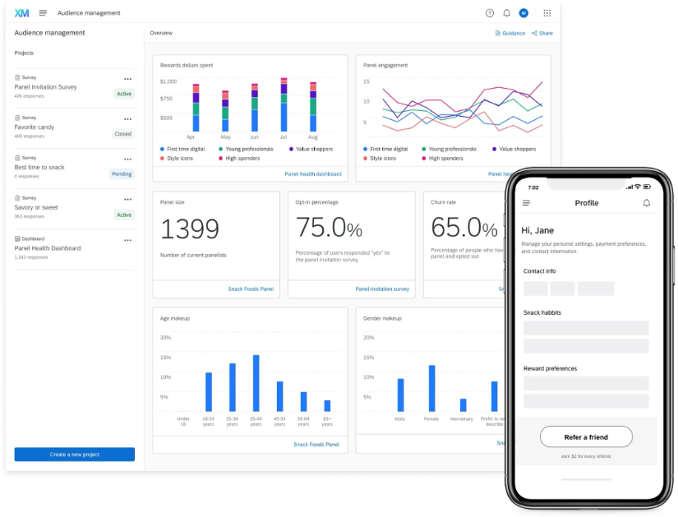Image resolution: width=678 pixels, height=517 pixels.
Task: Open three-dot menu for Savory or sweet
Action: pyautogui.click(x=127, y=200)
